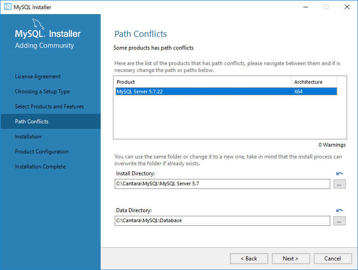The width and height of the screenshot is (358, 270).
Task: Browse for Data Directory folder
Action: (340, 221)
